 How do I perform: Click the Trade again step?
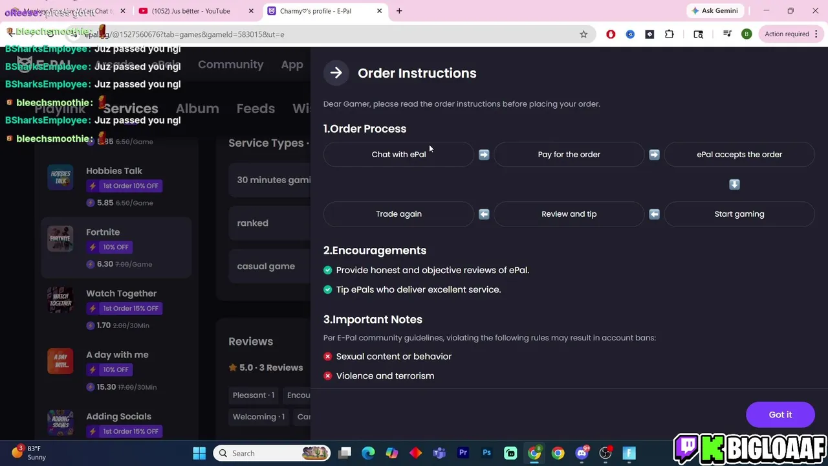click(398, 214)
